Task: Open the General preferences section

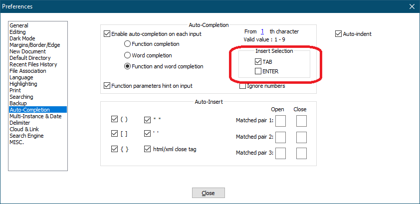Action: coord(19,25)
